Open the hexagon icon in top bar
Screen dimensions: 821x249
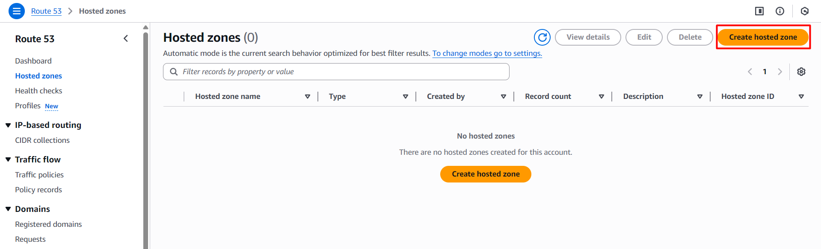[x=804, y=11]
